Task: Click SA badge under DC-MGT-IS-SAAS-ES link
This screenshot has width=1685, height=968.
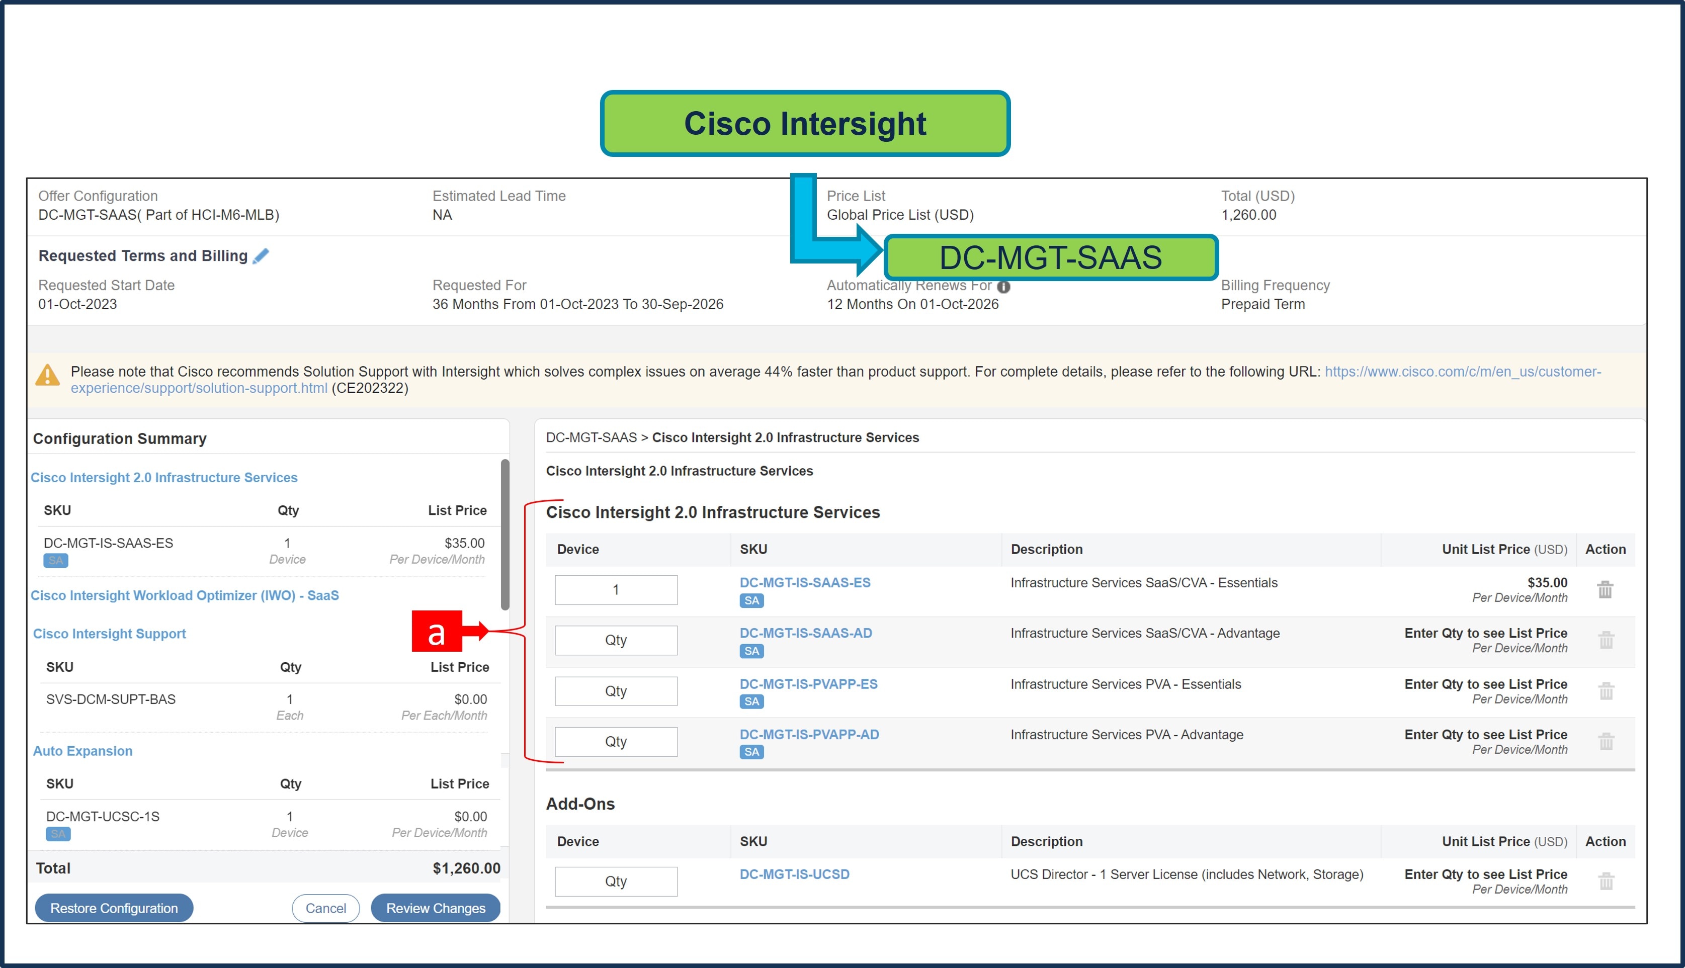Action: [751, 600]
